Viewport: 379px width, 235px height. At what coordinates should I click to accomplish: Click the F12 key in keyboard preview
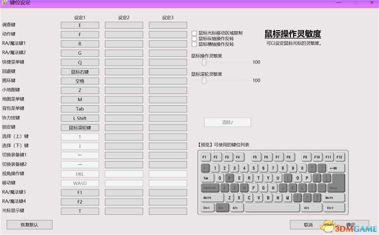click(340, 157)
